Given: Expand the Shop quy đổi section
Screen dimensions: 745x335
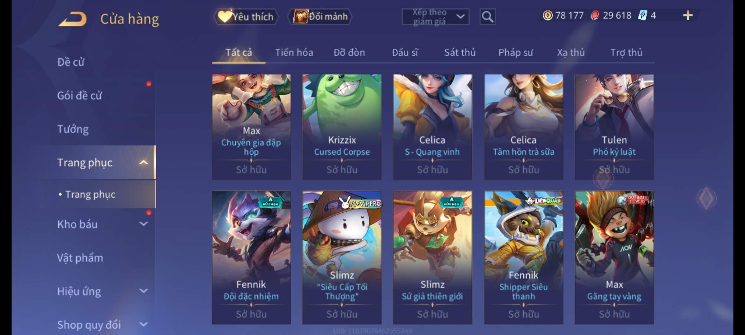Looking at the screenshot, I should coord(143,324).
